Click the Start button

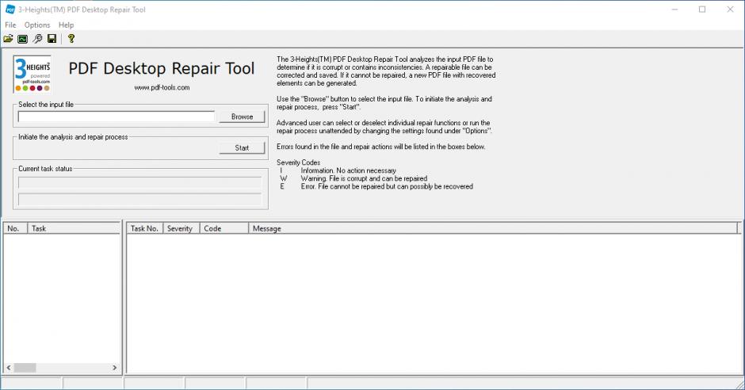[x=242, y=147]
